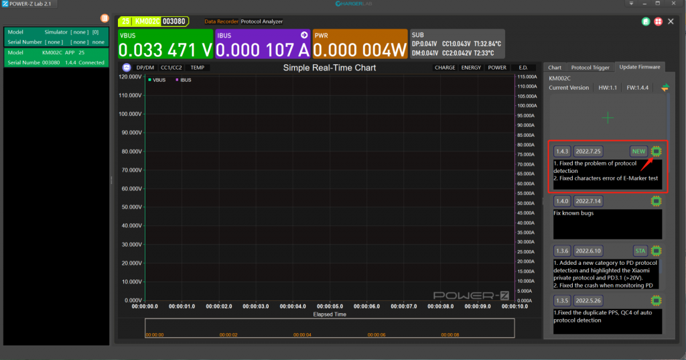Toggle the VBUS legend entry
This screenshot has height=360, width=686.
[157, 80]
